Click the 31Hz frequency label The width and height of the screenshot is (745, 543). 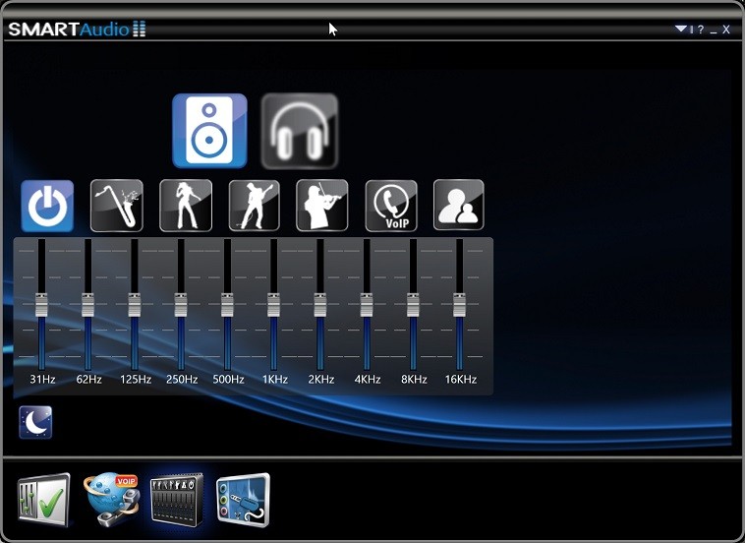point(42,380)
